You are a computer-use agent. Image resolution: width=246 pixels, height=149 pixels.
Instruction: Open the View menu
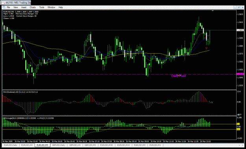pyautogui.click(x=15, y=7)
